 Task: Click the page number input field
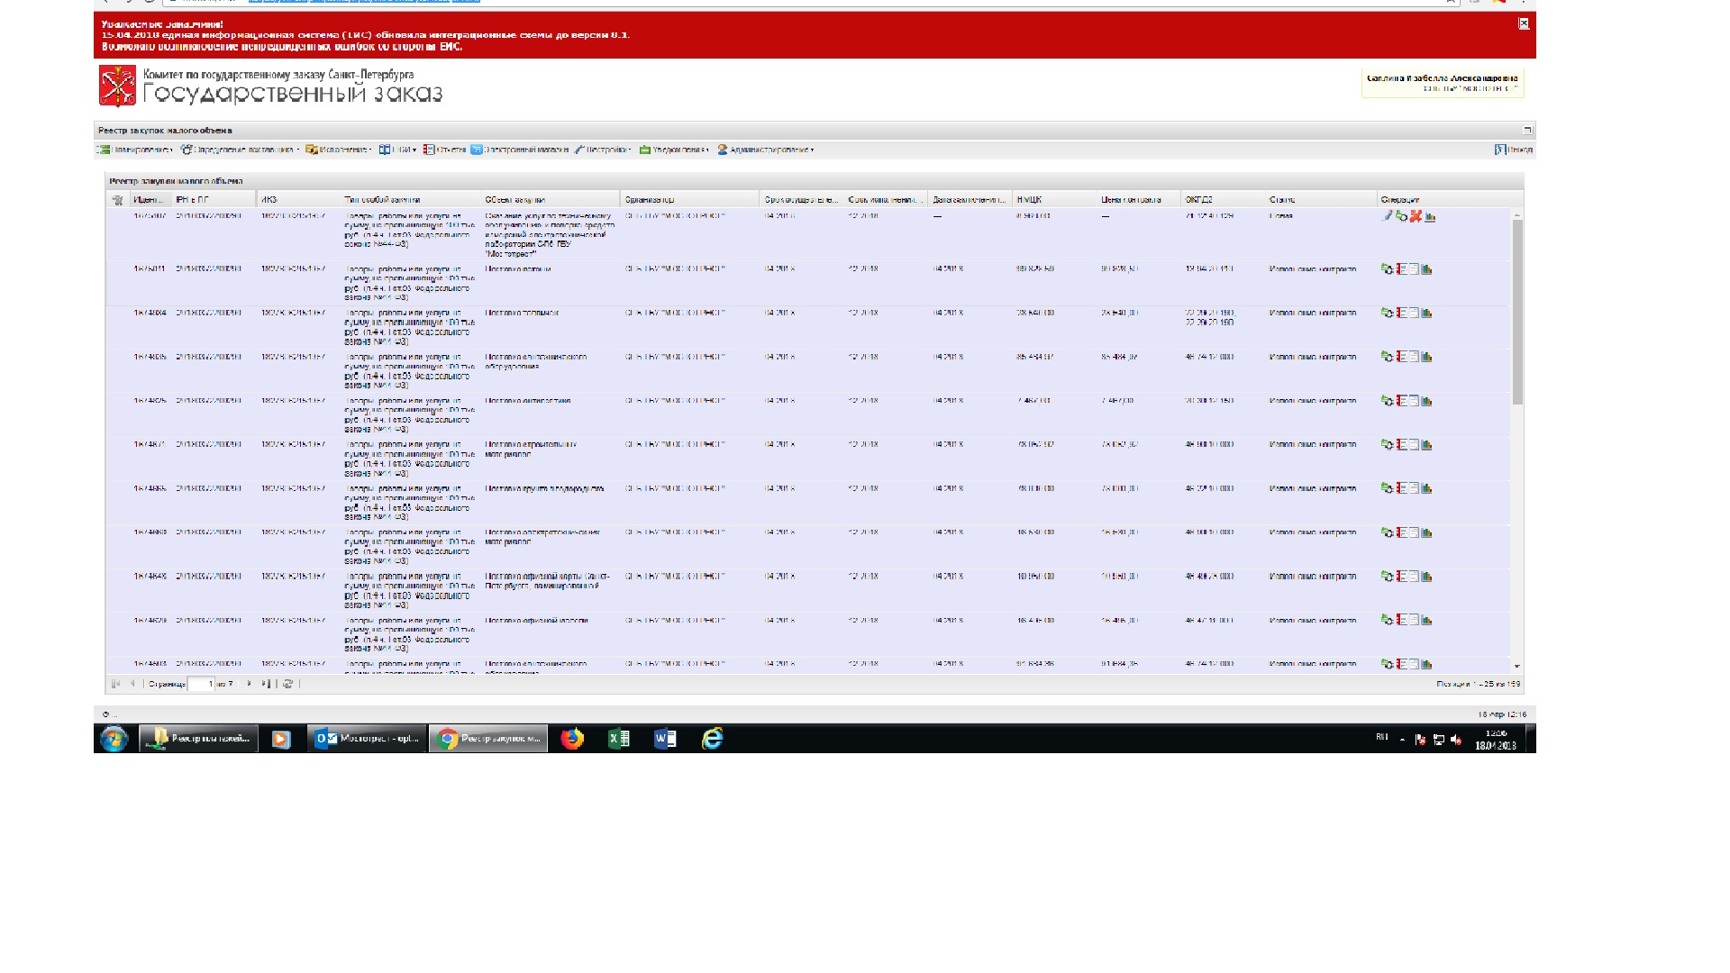coord(200,684)
